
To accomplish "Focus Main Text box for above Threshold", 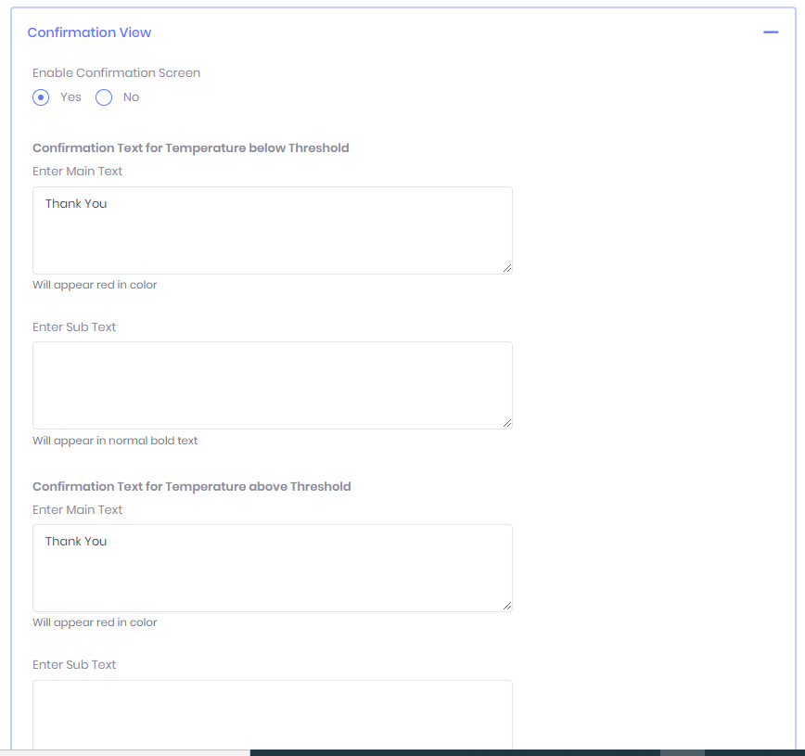I will (272, 568).
